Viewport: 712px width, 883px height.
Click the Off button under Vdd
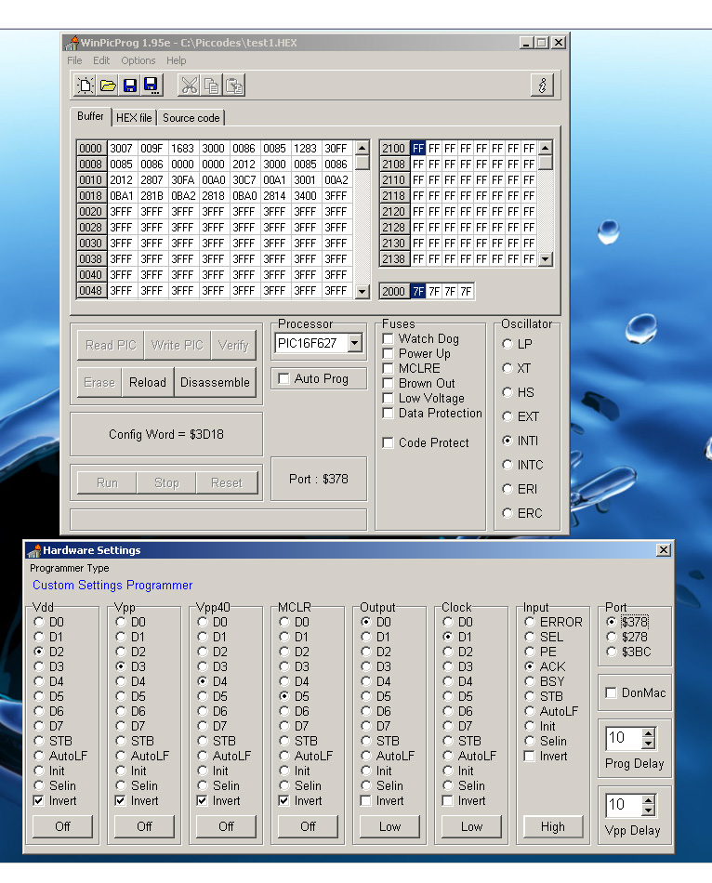click(62, 826)
